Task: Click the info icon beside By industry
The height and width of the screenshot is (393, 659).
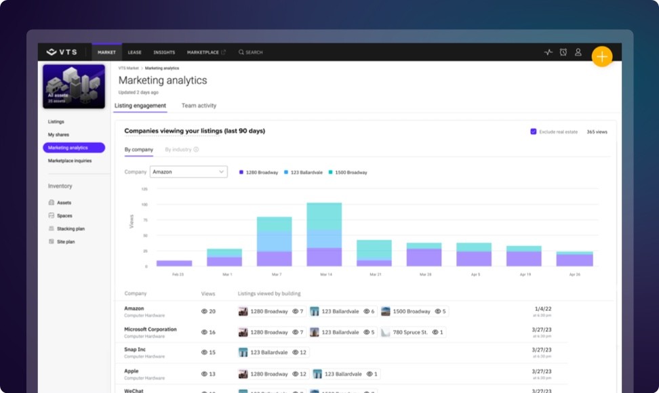Action: click(197, 150)
